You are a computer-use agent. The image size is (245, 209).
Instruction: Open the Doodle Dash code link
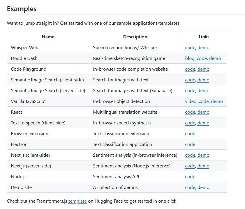(x=202, y=58)
